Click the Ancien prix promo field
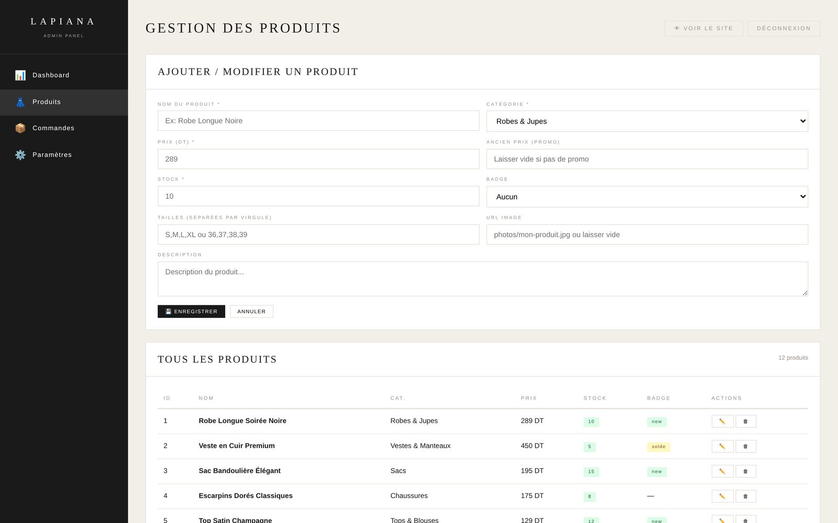 pyautogui.click(x=647, y=159)
